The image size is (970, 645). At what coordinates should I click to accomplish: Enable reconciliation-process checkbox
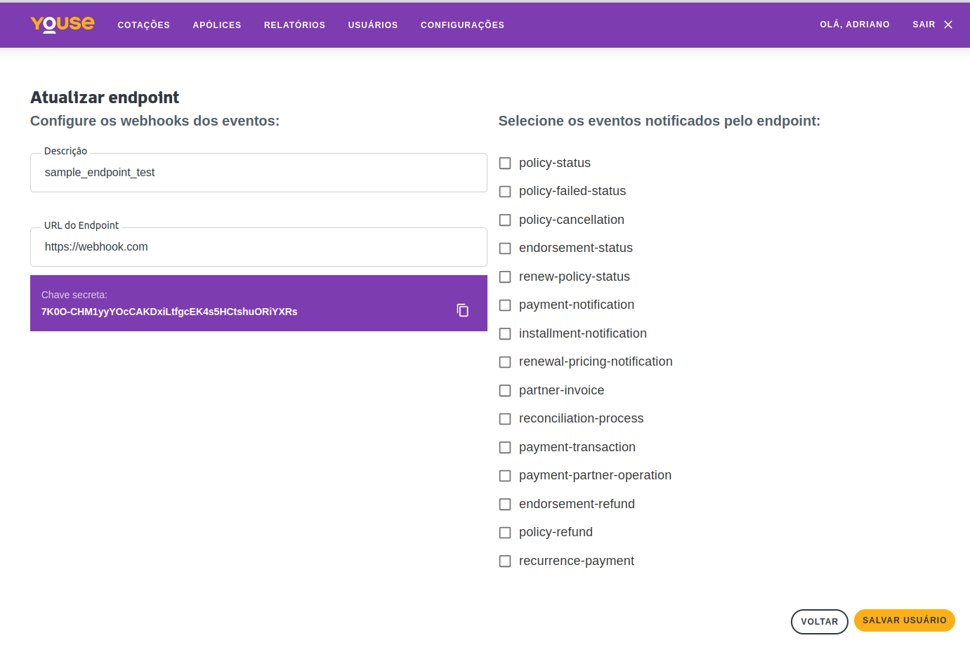click(x=505, y=419)
